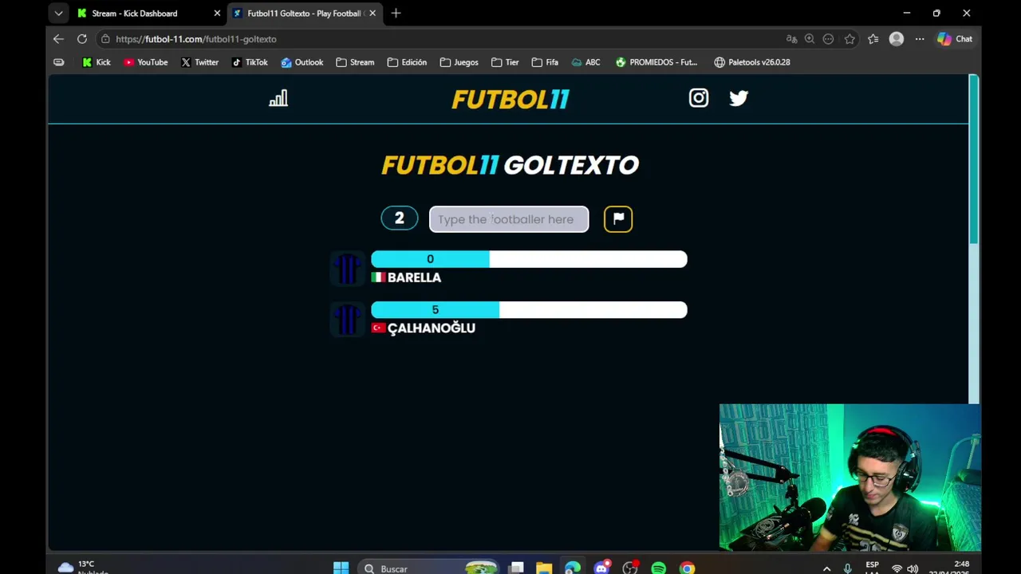
Task: Open a new browser tab
Action: click(x=396, y=14)
